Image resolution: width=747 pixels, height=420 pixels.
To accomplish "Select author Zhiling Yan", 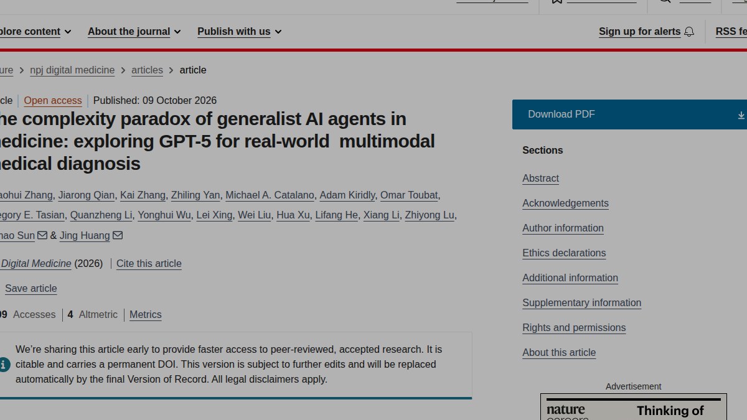I will 195,195.
